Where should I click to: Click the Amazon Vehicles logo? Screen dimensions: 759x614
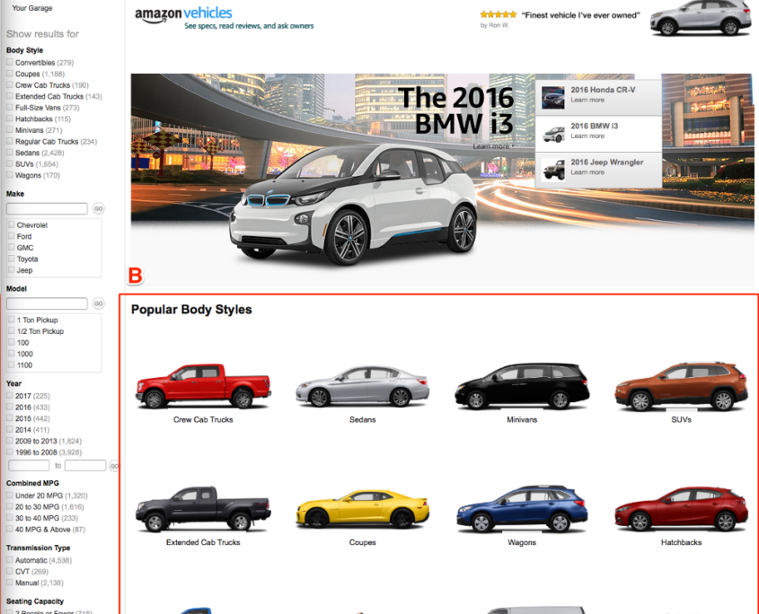click(x=183, y=14)
